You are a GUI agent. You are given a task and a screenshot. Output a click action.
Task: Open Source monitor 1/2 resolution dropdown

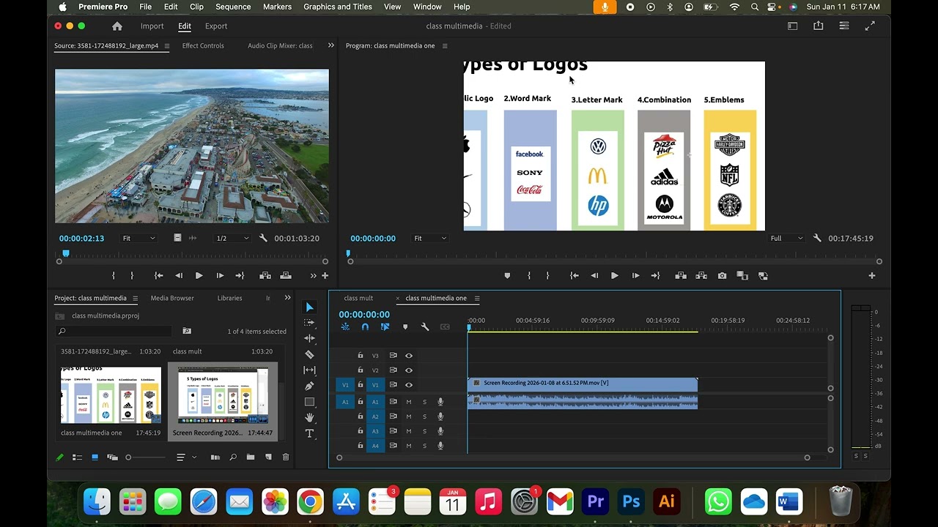[232, 238]
